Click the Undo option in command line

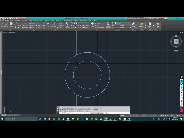tap(101, 113)
